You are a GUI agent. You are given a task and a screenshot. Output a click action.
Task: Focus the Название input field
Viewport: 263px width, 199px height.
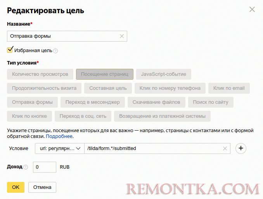click(67, 36)
